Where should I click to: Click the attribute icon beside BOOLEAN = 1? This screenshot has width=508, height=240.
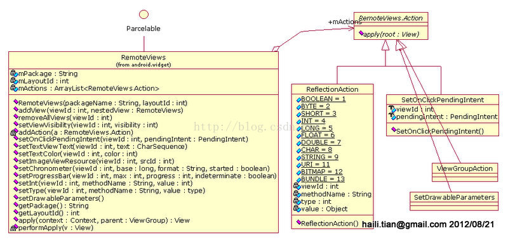(298, 99)
